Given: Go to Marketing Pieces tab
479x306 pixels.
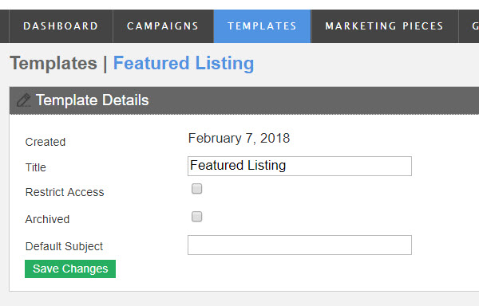Looking at the screenshot, I should (385, 26).
